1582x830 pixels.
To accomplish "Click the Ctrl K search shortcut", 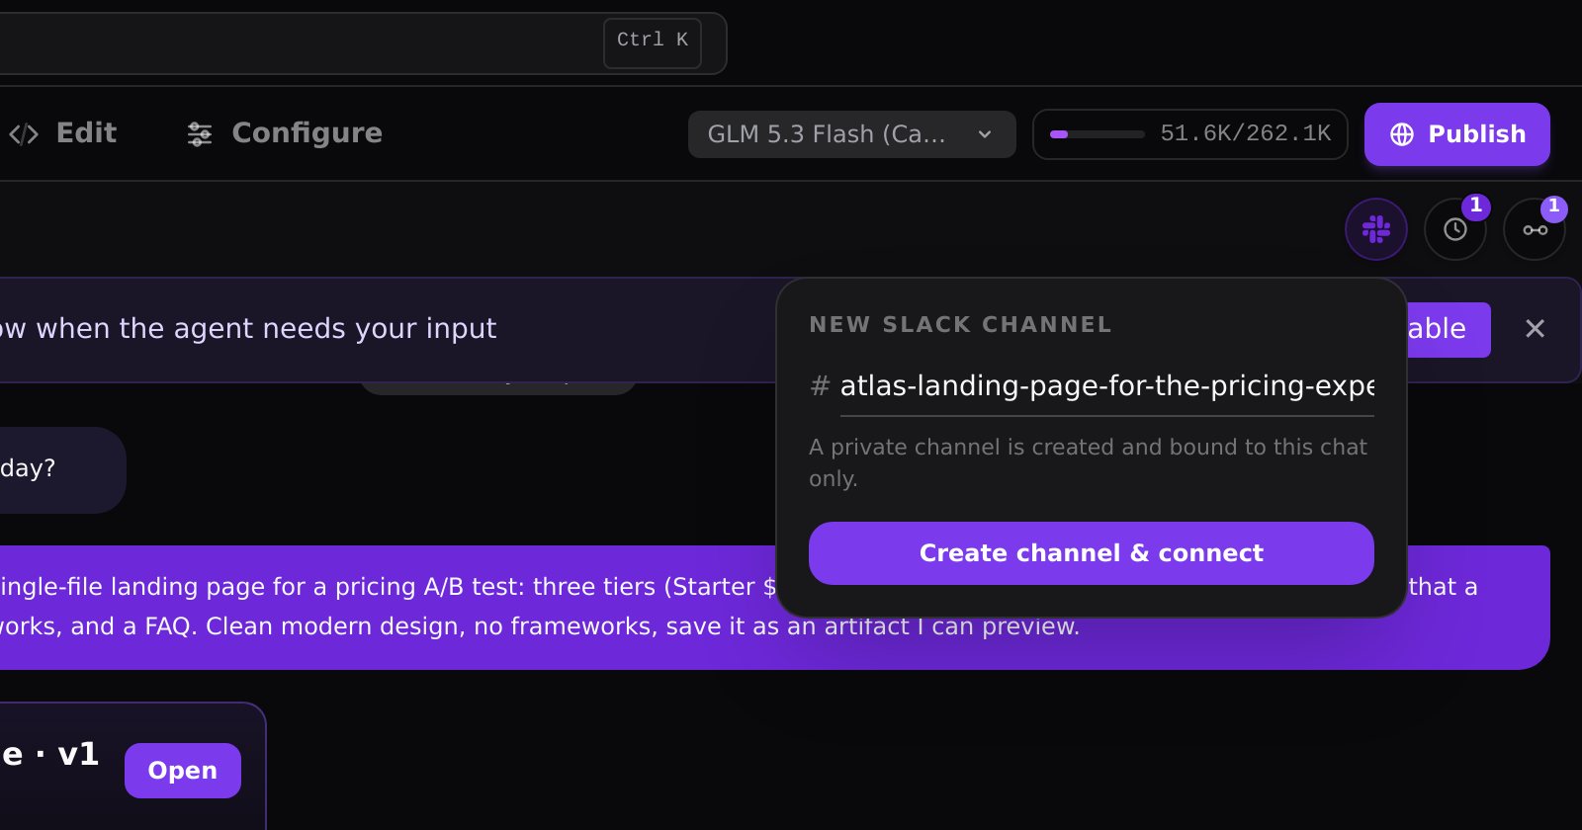I will coord(653,41).
